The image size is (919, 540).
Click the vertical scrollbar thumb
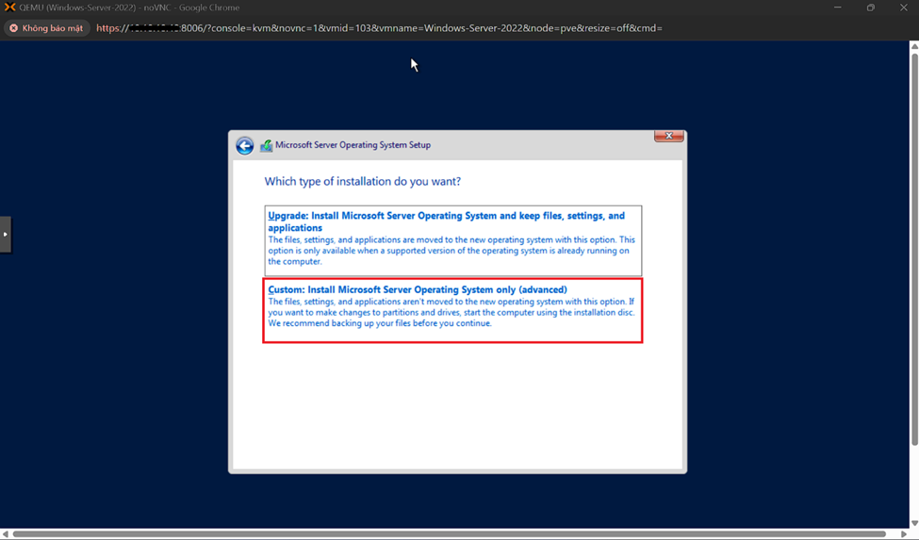coord(913,245)
